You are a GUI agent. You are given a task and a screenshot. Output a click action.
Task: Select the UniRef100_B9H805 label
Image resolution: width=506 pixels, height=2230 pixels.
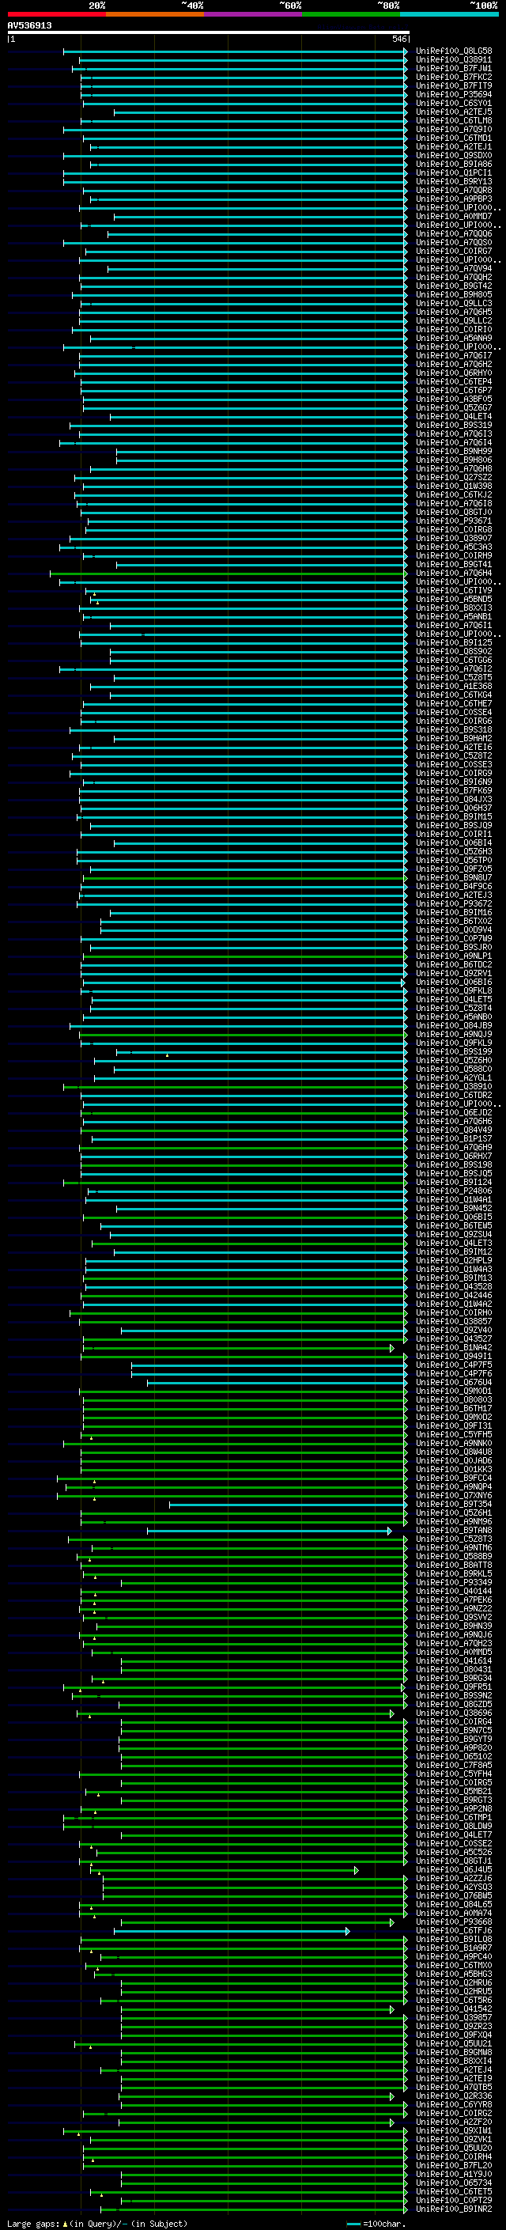click(x=454, y=294)
